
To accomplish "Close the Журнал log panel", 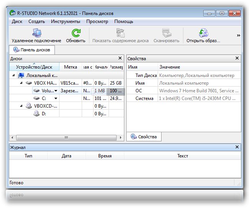I will [x=238, y=147].
